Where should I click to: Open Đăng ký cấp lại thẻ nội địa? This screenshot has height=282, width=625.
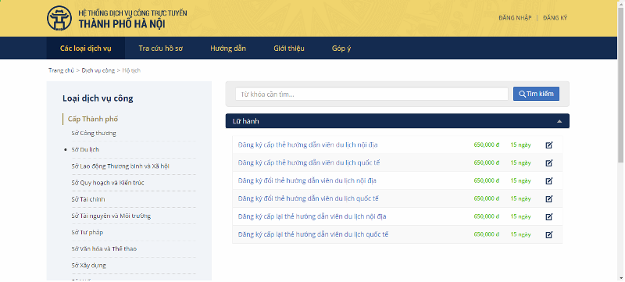click(x=312, y=216)
